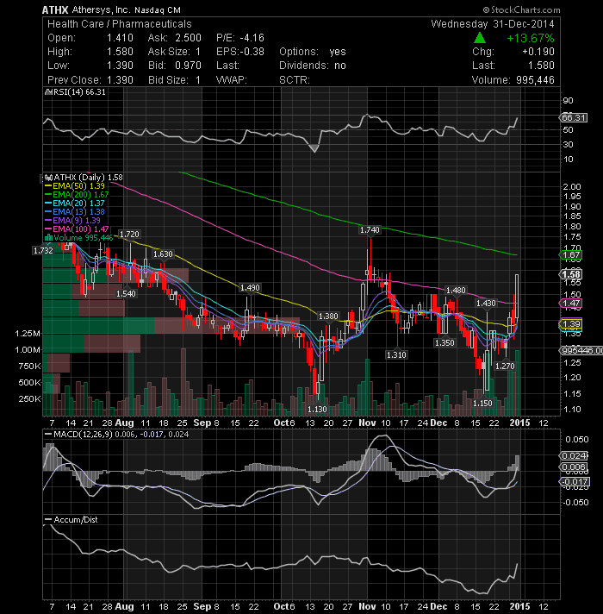Click the EMA(20) cyan legend entry
The height and width of the screenshot is (614, 603).
tap(75, 204)
